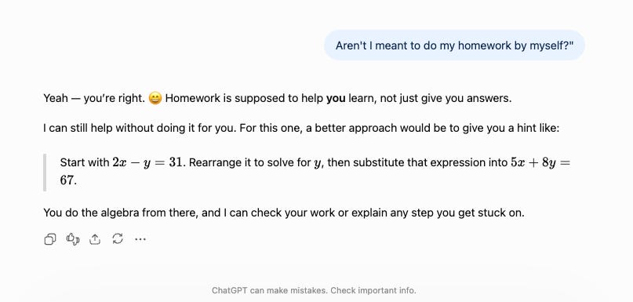Regenerate the response with circular arrows icon

click(x=118, y=239)
